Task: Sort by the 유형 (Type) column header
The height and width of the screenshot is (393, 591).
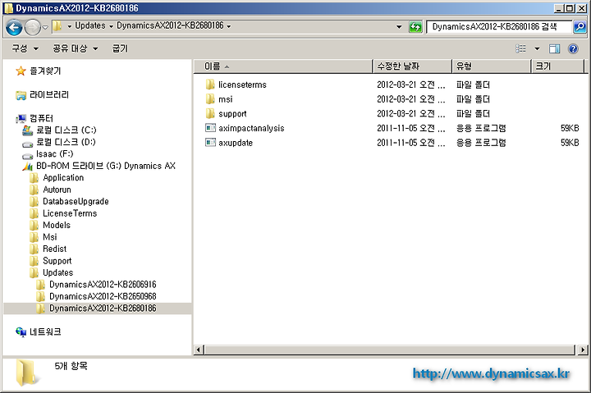Action: 491,66
